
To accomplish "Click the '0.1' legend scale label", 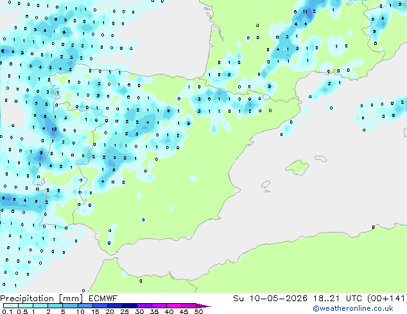I will pos(7,311).
